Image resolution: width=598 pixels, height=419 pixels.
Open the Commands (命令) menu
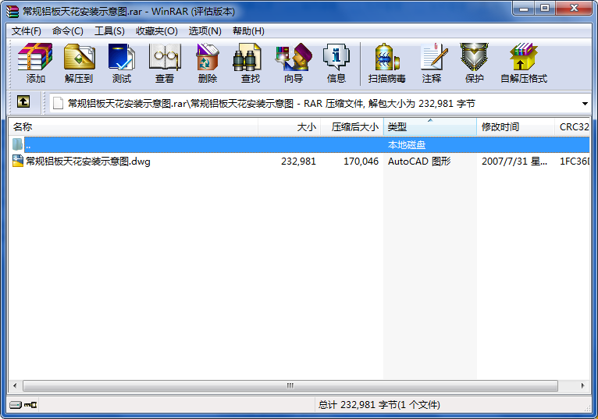[x=67, y=31]
